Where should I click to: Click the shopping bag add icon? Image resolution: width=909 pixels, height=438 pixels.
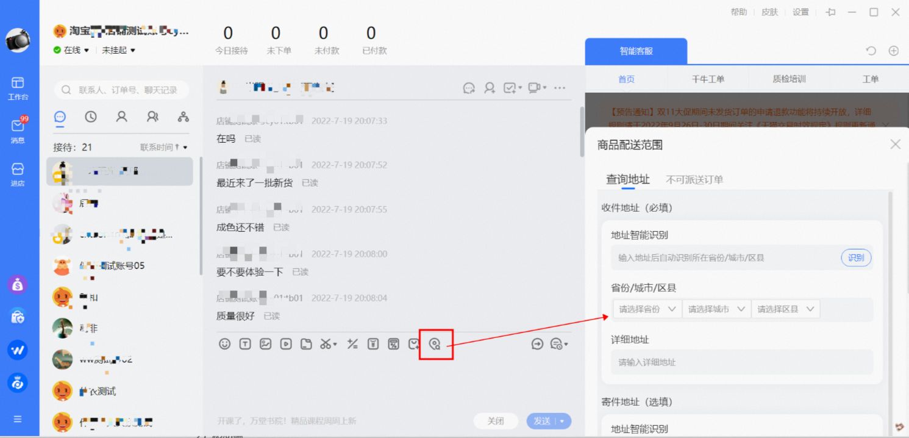click(x=414, y=344)
